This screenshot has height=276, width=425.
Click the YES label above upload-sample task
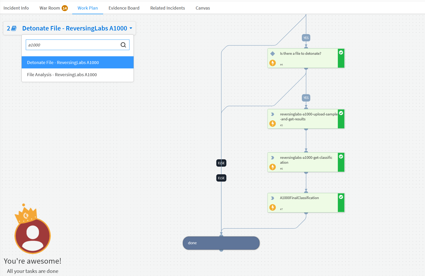tap(306, 98)
